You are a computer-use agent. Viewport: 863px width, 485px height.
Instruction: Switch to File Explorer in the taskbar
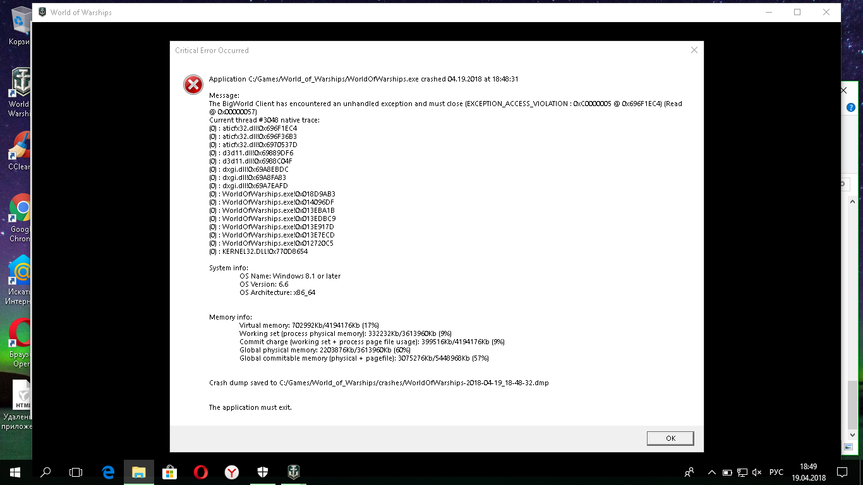coord(139,472)
